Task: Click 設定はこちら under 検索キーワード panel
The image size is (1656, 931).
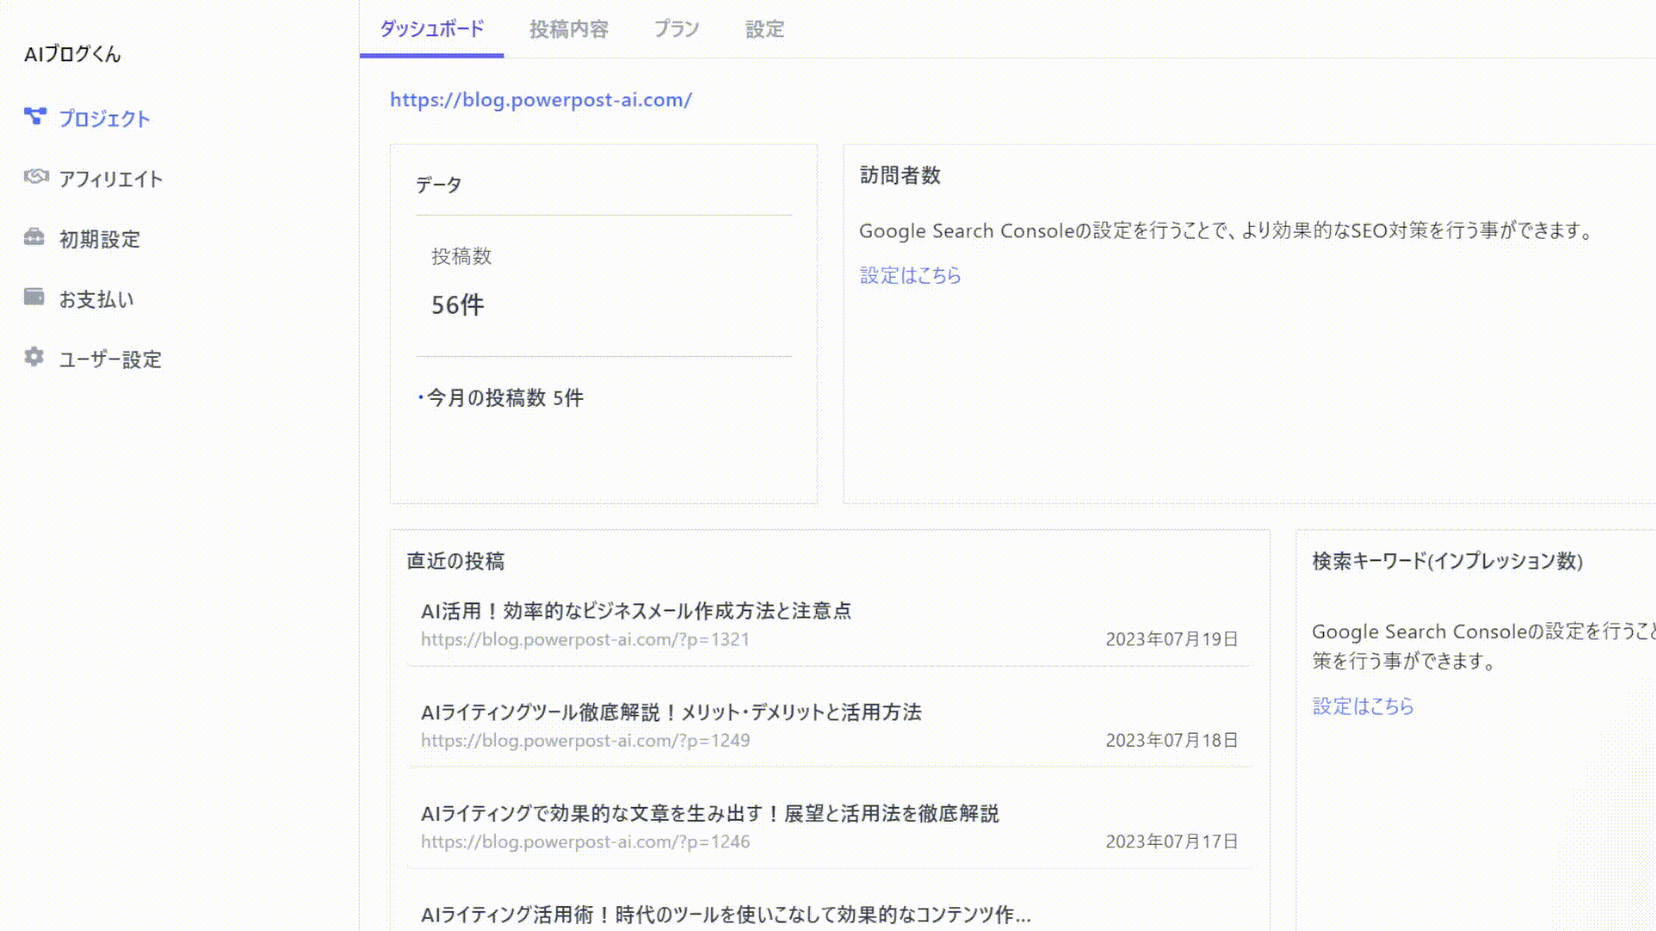Action: click(1363, 707)
